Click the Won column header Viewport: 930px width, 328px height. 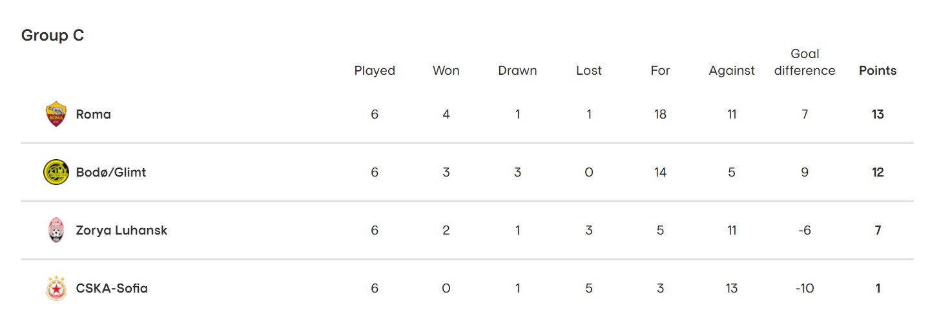pos(446,71)
